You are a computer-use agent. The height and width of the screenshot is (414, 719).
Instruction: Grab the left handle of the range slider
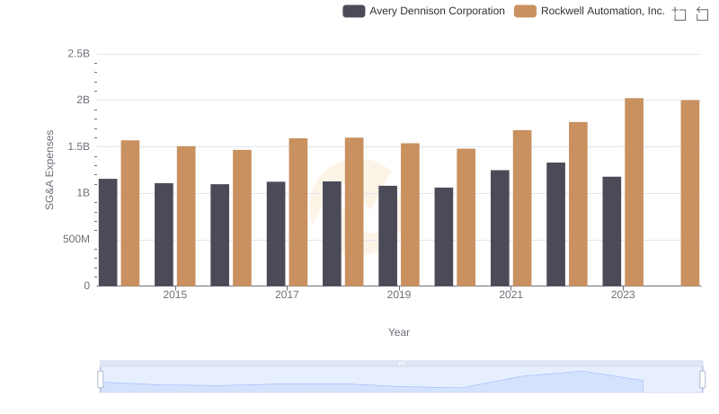tap(101, 379)
